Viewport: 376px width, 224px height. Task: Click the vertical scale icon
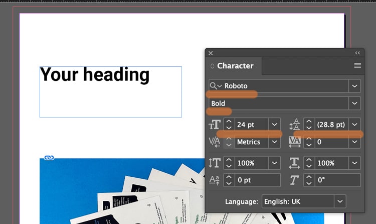point(215,163)
